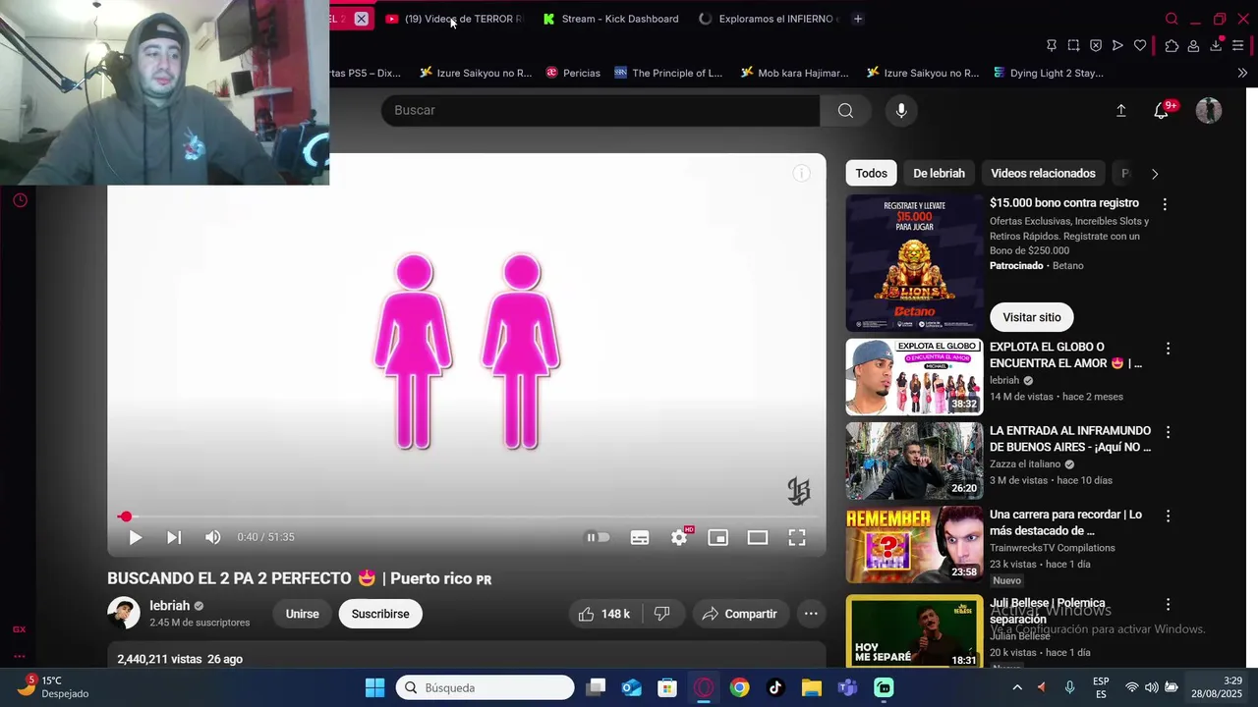Viewport: 1258px width, 707px height.
Task: Open The Principle of L... bookmark
Action: [x=668, y=73]
